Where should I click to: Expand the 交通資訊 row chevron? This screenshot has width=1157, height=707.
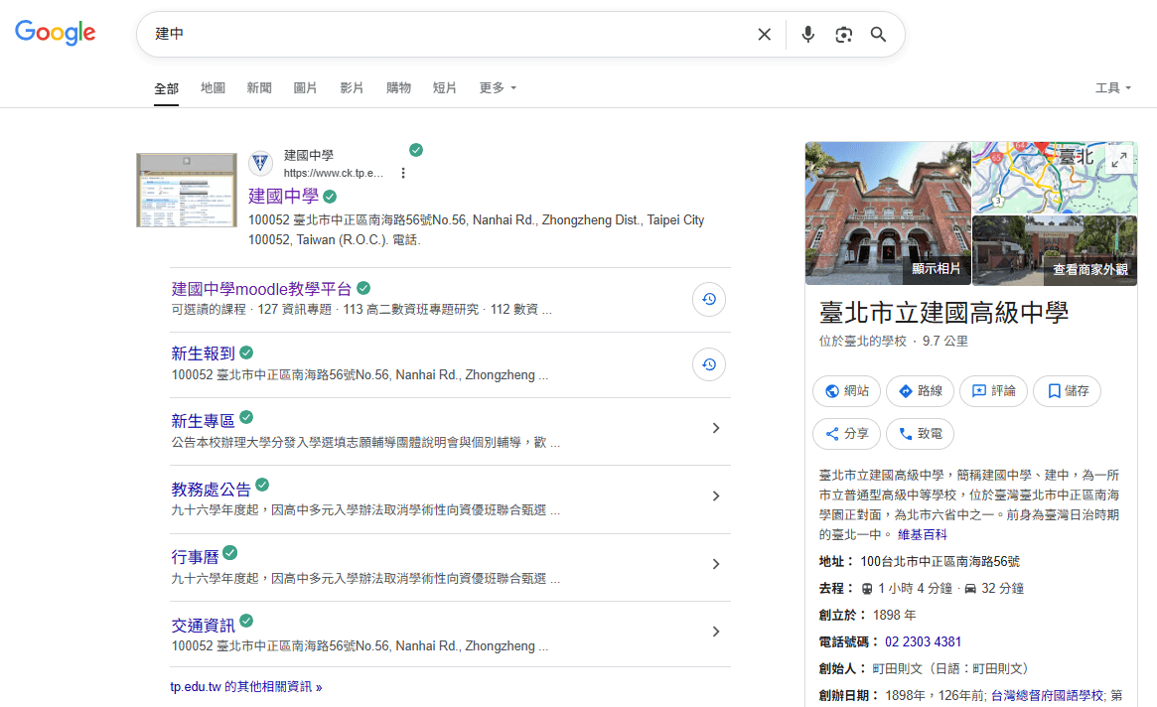tap(715, 632)
